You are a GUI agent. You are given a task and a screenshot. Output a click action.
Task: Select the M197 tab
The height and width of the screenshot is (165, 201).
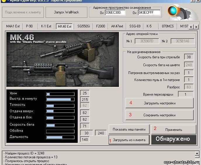(184, 26)
